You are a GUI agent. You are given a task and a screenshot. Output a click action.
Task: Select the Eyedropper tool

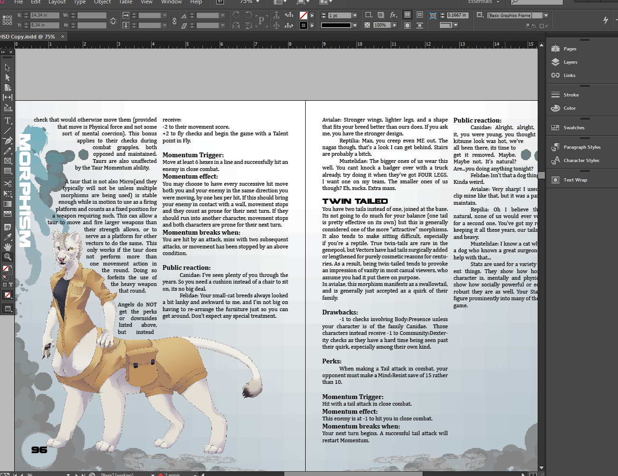(x=8, y=237)
